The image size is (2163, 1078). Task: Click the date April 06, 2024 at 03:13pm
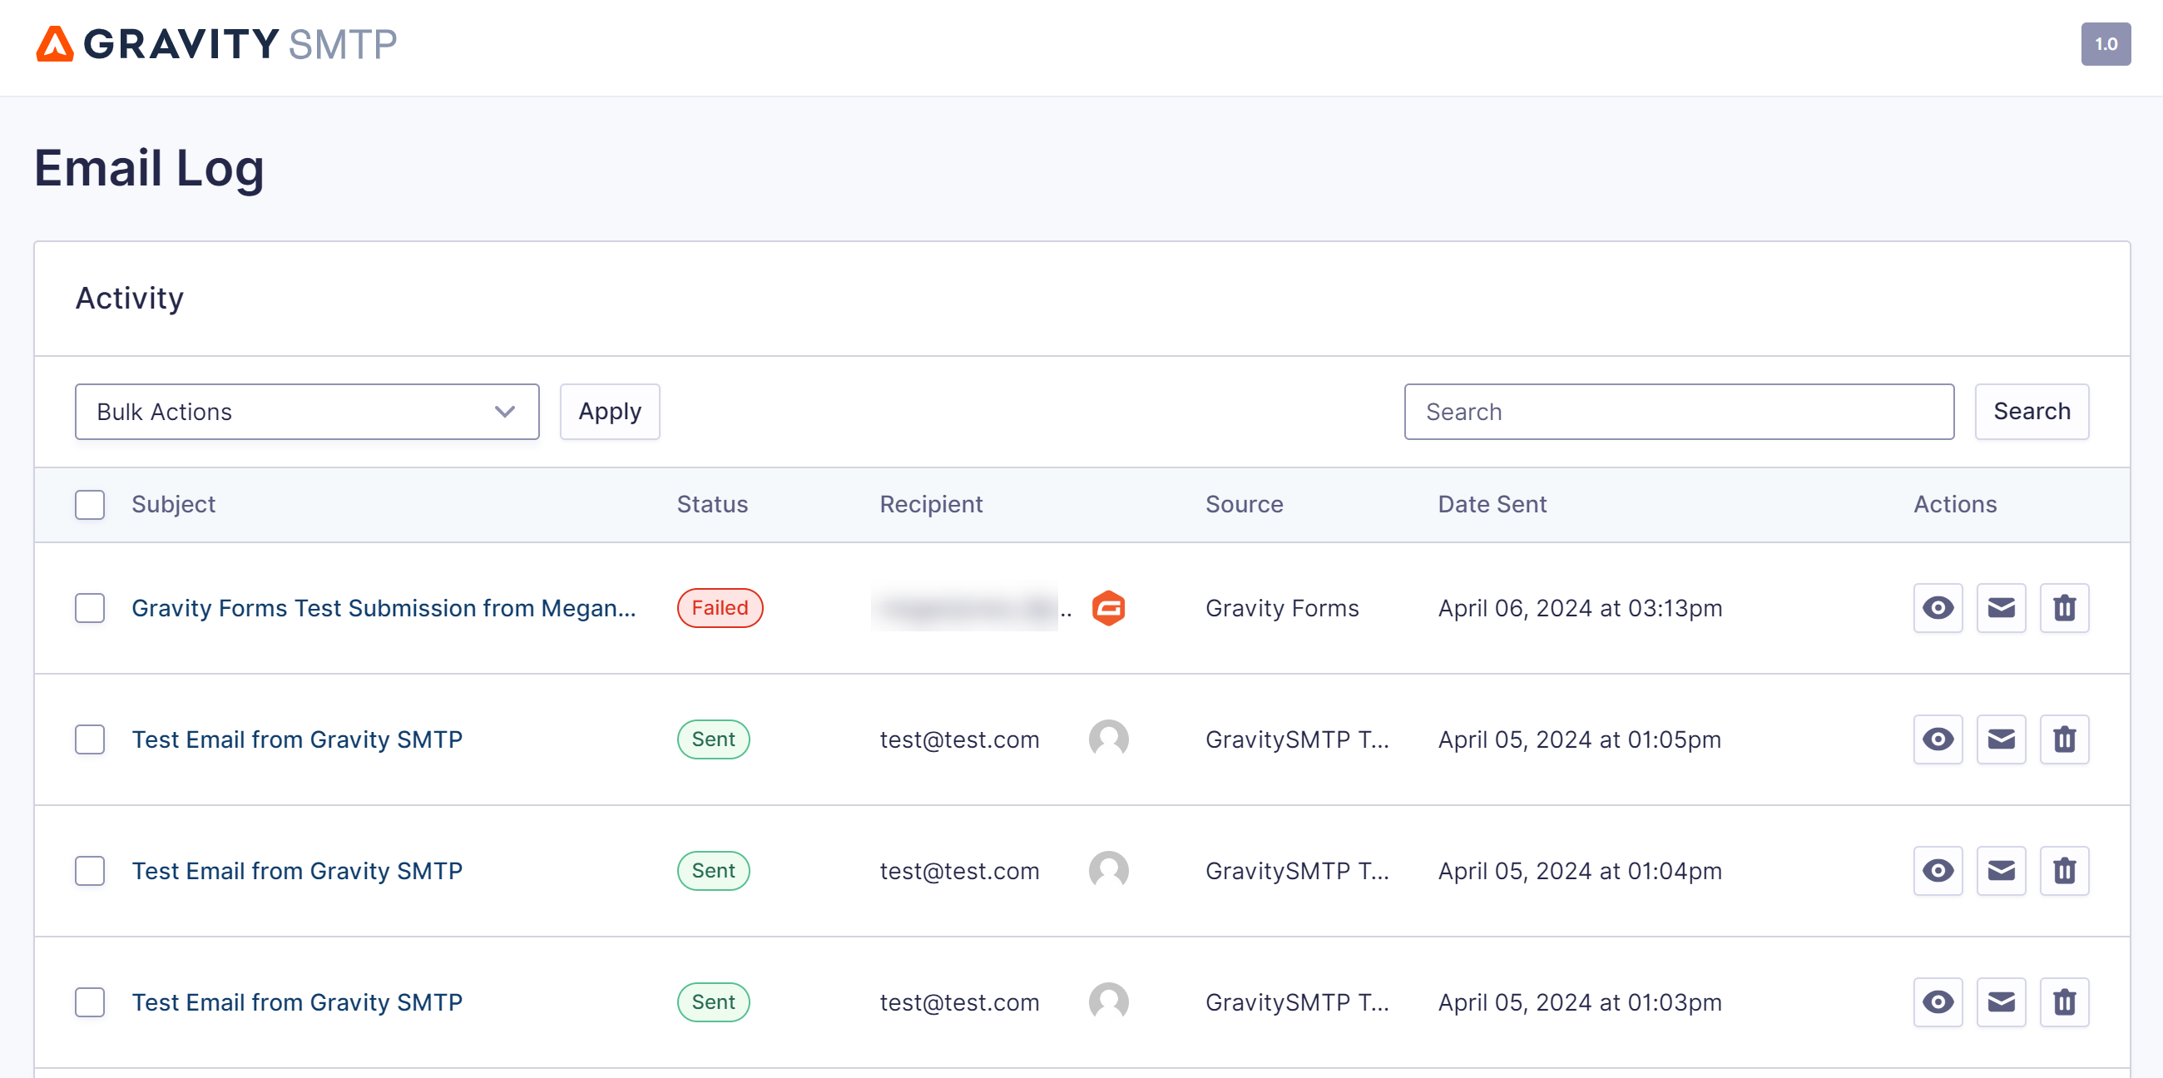(1580, 608)
